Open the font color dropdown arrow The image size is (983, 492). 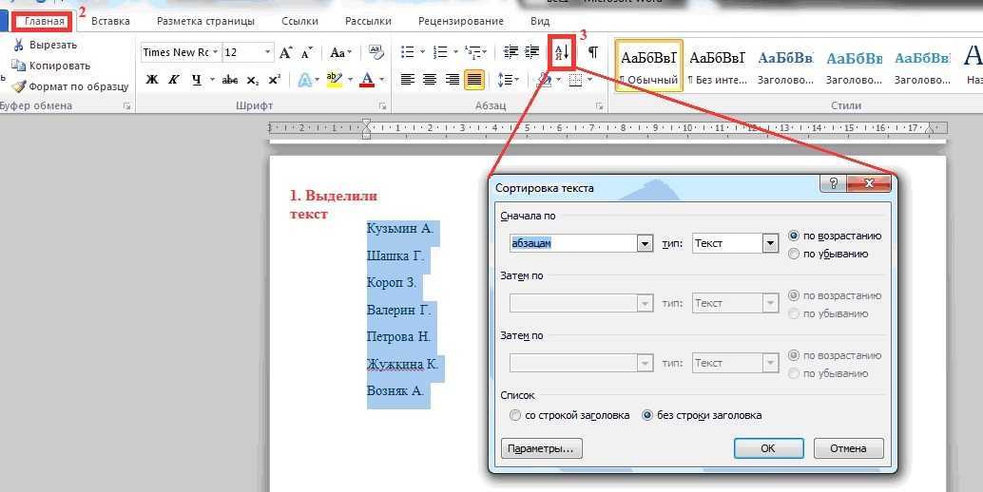click(382, 80)
